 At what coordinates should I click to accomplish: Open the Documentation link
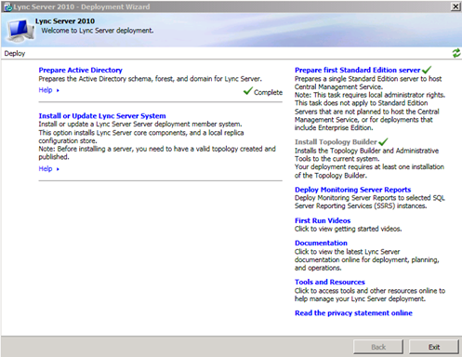coord(321,243)
